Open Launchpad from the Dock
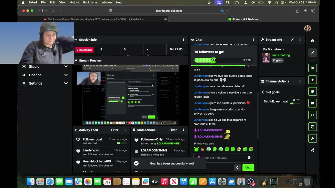Screen dimensions: 335x188 pyautogui.click(x=40, y=181)
